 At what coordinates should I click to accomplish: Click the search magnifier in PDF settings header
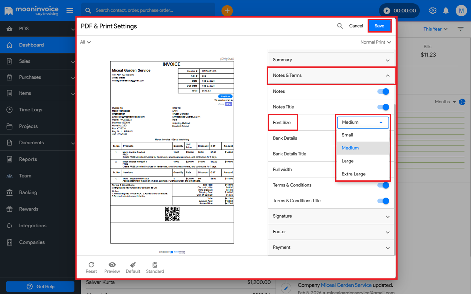click(340, 26)
